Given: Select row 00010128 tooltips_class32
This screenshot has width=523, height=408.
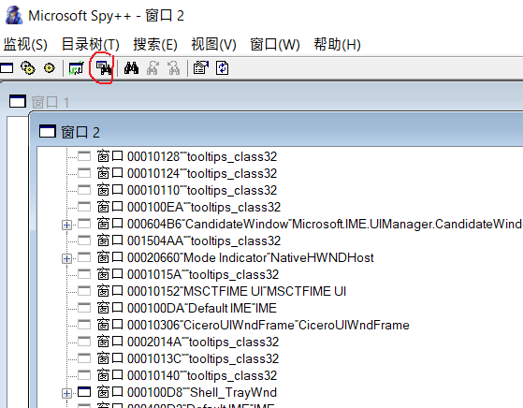Looking at the screenshot, I should point(187,156).
